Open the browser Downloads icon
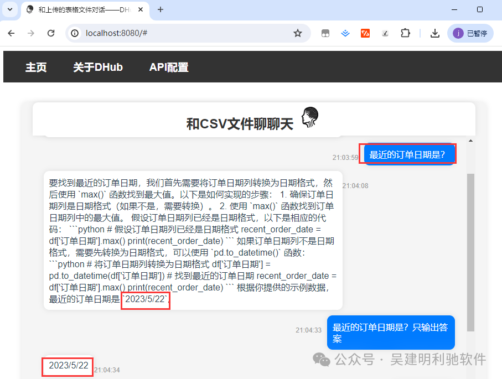Image resolution: width=502 pixels, height=379 pixels. (x=435, y=33)
